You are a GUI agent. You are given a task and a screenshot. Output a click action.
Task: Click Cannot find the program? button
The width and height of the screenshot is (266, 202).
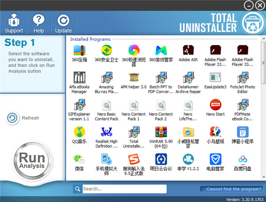(x=231, y=189)
